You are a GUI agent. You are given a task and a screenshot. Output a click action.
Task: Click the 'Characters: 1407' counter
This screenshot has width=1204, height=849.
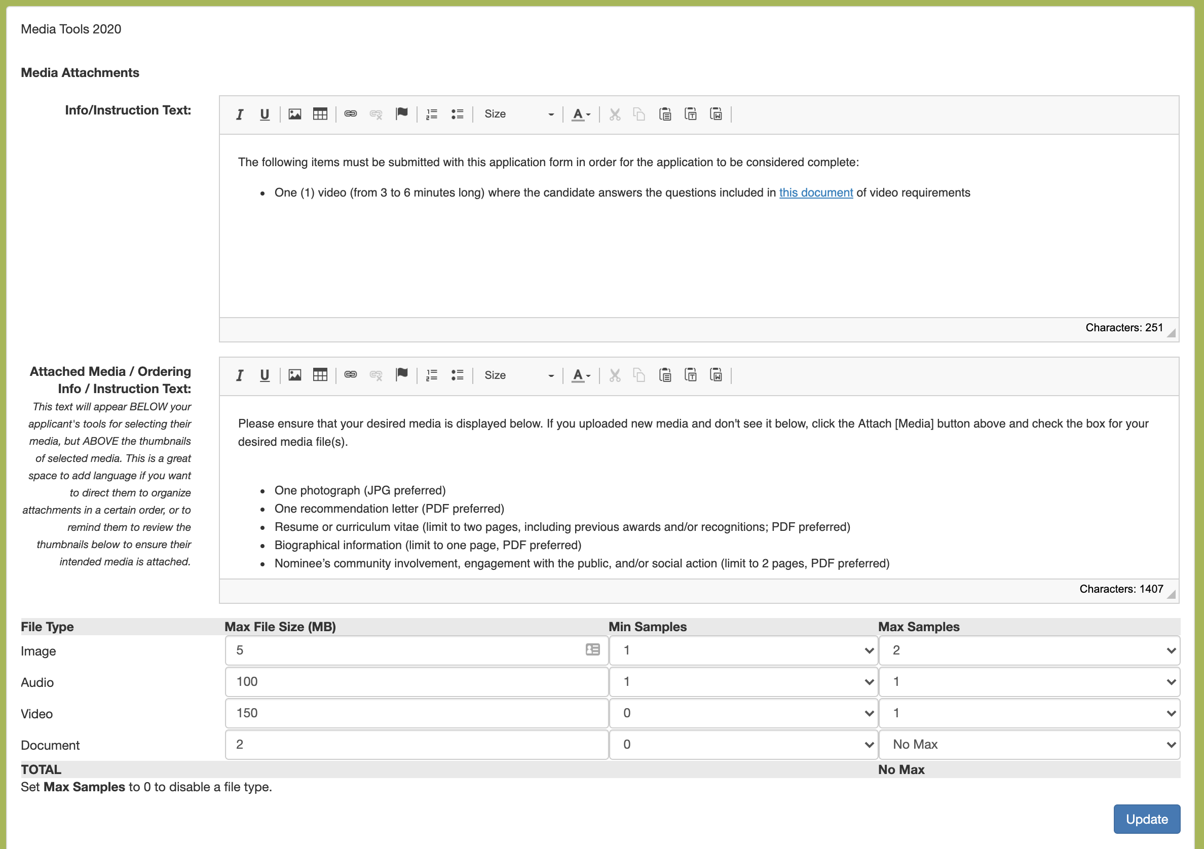[1121, 589]
